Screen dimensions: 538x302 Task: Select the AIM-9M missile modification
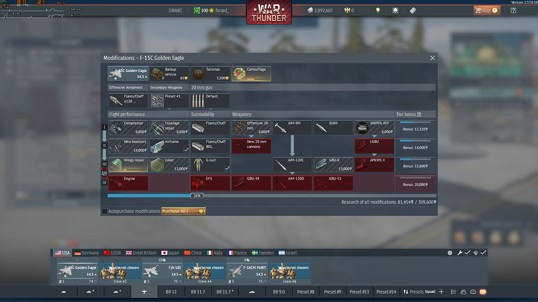coord(292,127)
